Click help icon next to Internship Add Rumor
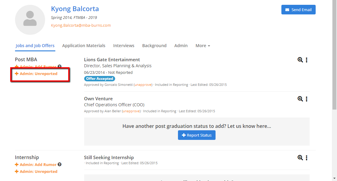The height and width of the screenshot is (181, 337). click(60, 164)
